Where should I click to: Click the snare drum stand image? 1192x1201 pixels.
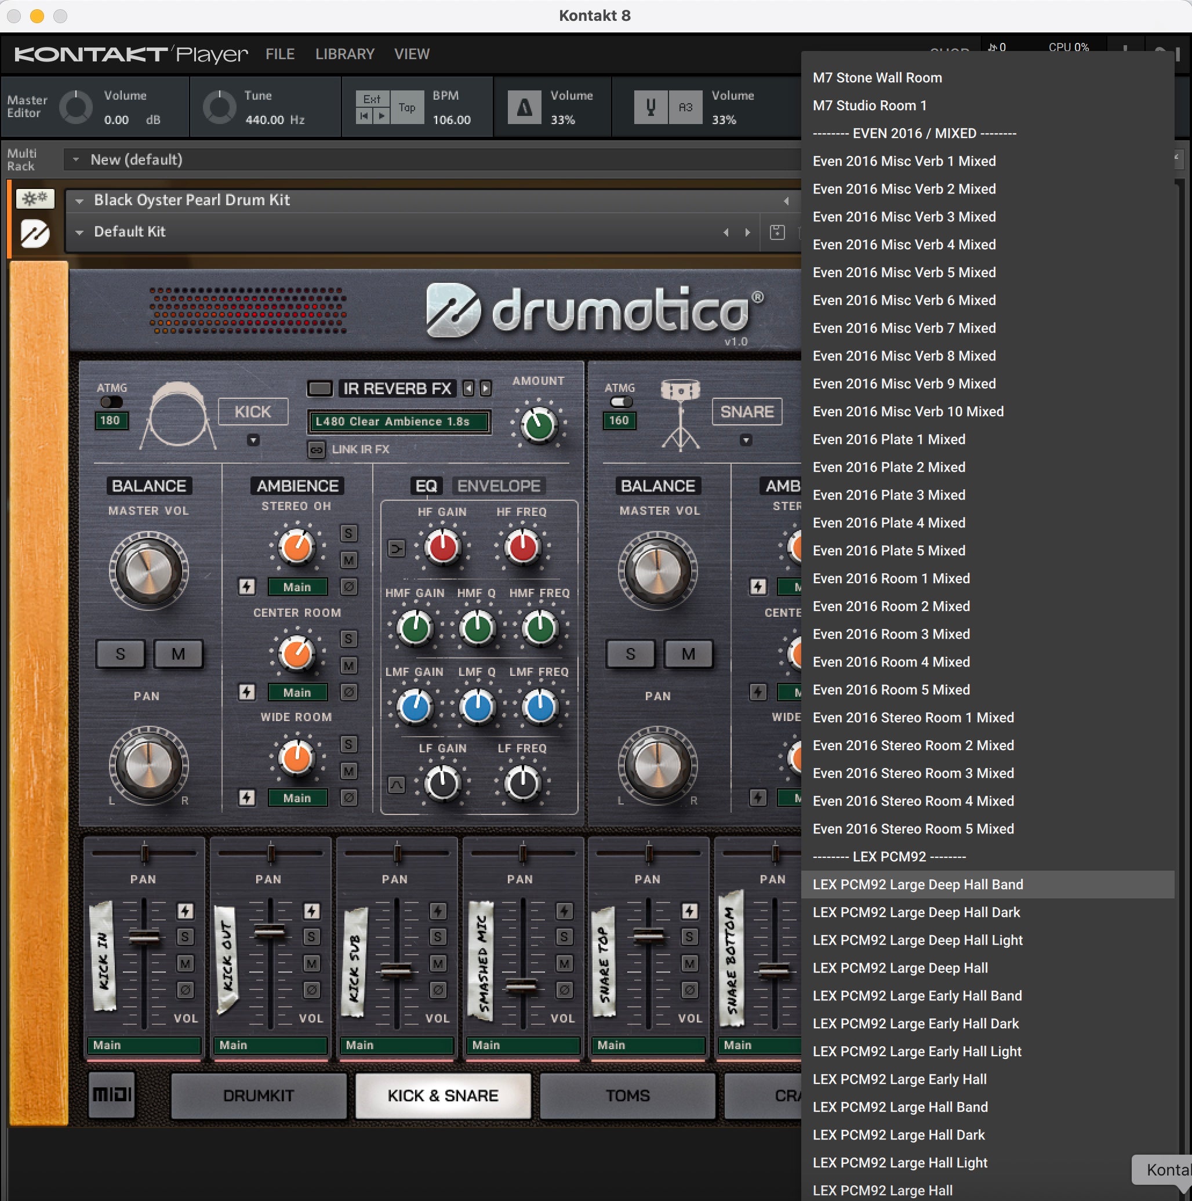click(x=680, y=414)
